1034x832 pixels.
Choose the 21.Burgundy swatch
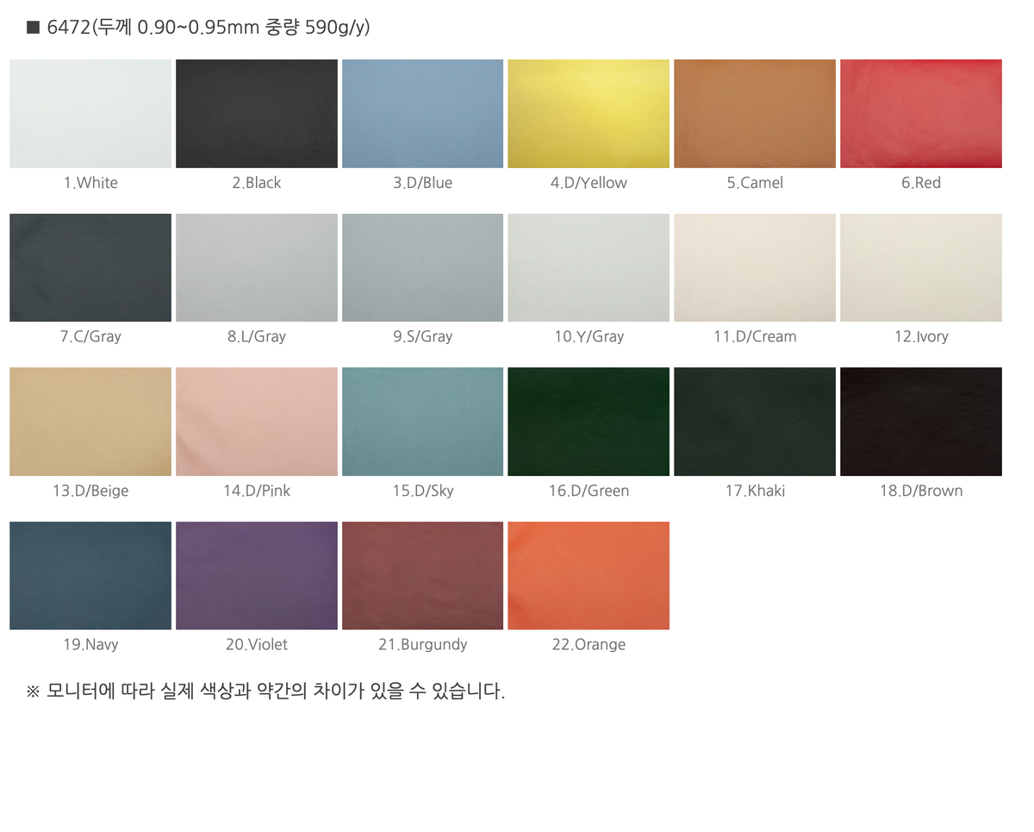(x=422, y=576)
